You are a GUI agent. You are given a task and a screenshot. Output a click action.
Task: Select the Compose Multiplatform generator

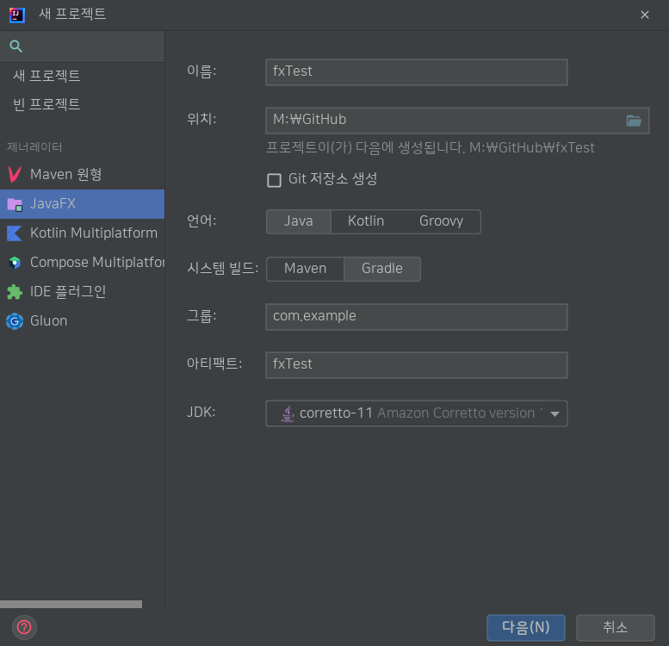[82, 263]
